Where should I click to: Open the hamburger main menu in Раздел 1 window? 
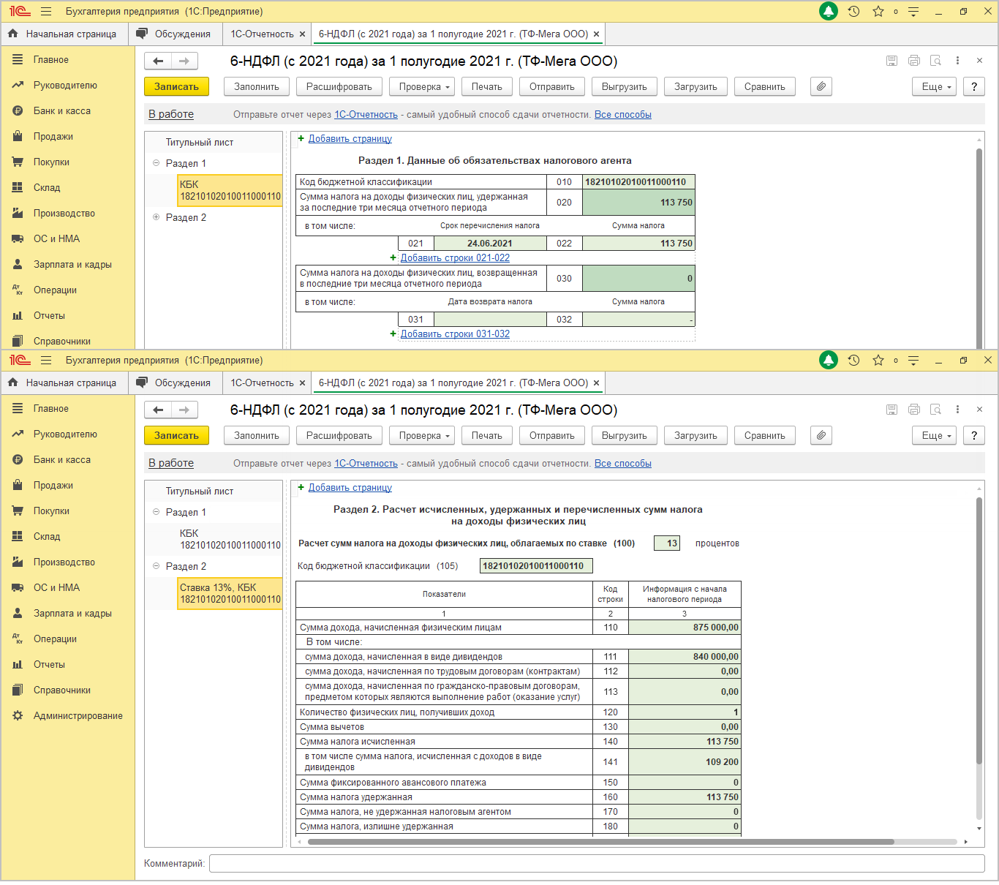(x=46, y=11)
